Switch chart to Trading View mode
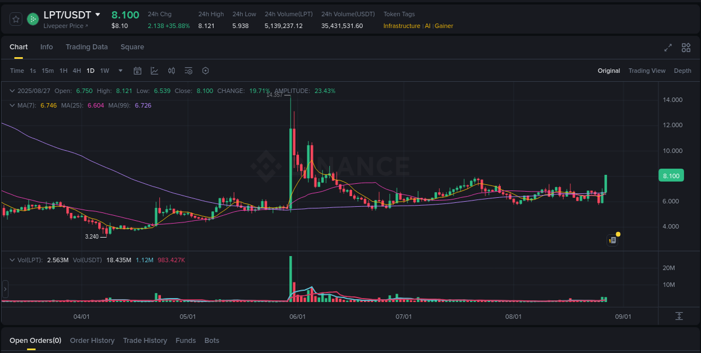The height and width of the screenshot is (353, 701). click(647, 71)
